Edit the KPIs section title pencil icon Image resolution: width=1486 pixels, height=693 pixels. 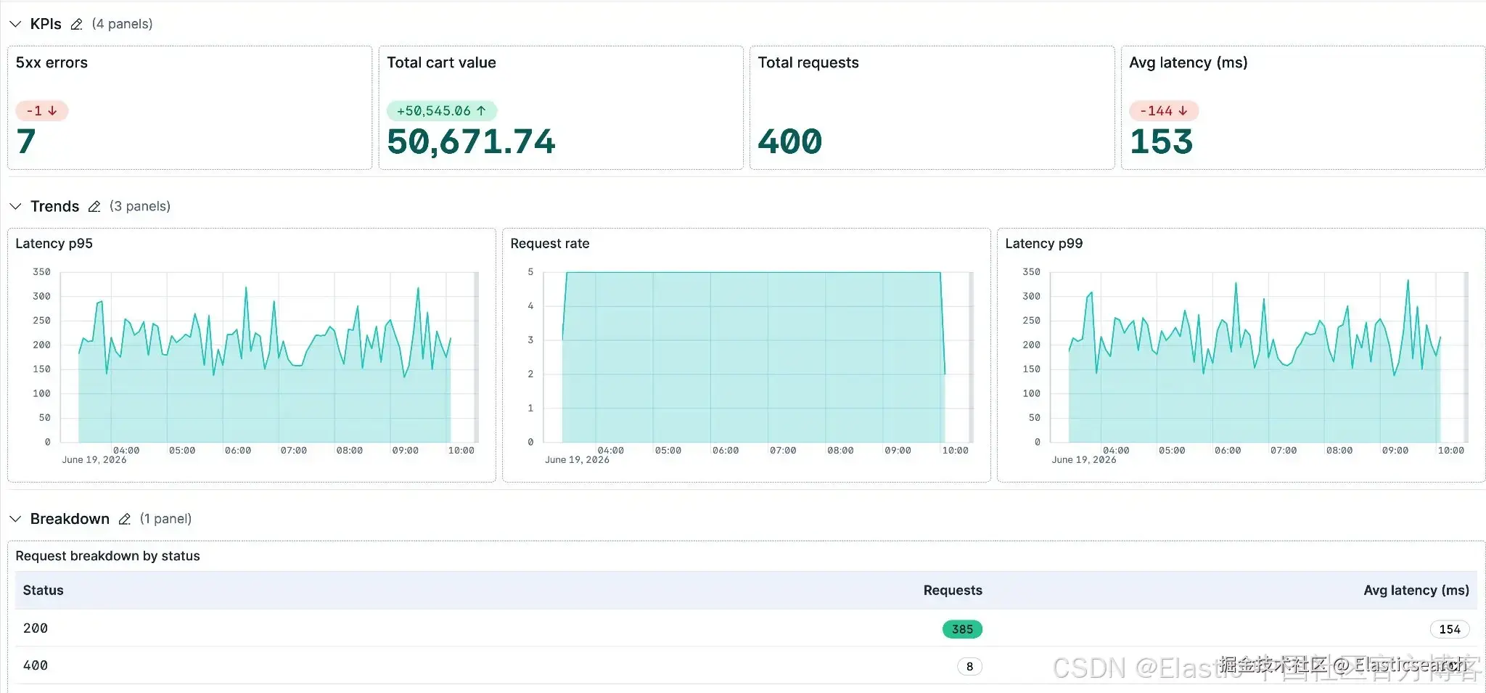76,24
